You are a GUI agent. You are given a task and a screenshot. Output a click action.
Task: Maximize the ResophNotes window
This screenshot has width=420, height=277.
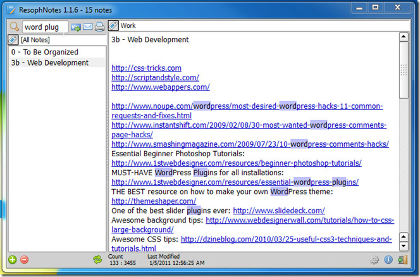pyautogui.click(x=376, y=8)
